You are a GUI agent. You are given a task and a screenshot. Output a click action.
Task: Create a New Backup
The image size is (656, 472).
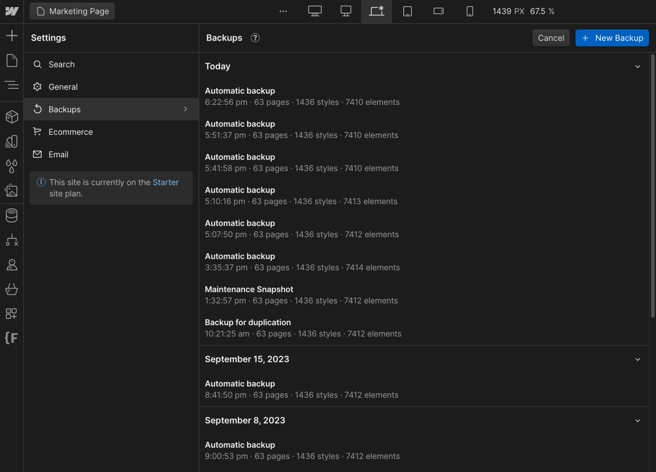(612, 38)
